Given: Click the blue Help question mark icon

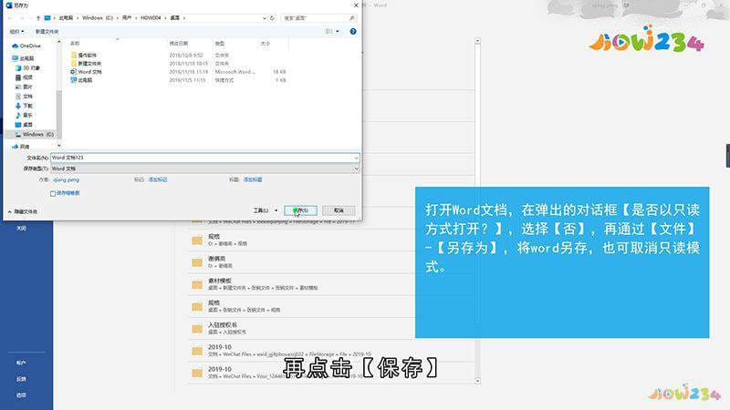Looking at the screenshot, I should click(x=353, y=31).
